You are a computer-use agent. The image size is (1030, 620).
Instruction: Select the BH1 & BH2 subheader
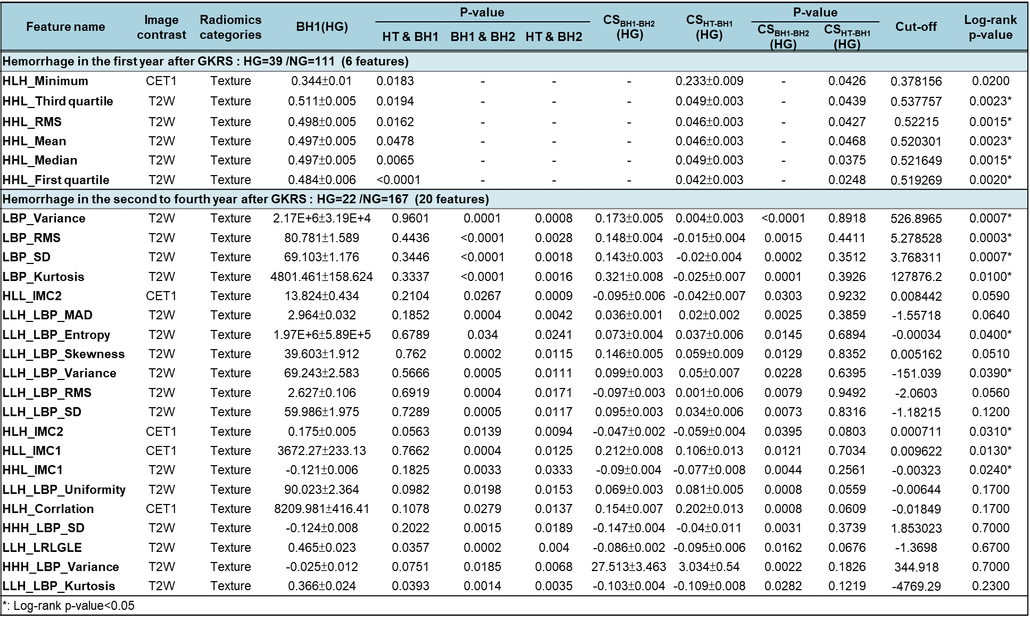[482, 37]
